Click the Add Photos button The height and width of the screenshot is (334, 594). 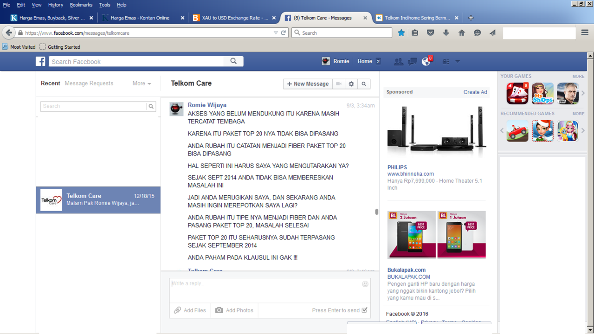234,310
